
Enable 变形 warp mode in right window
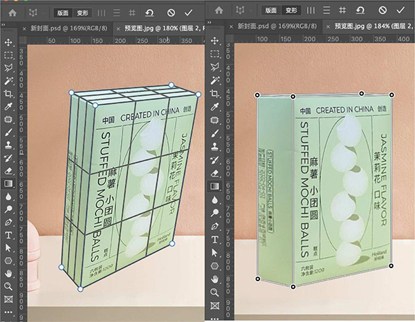(x=291, y=10)
